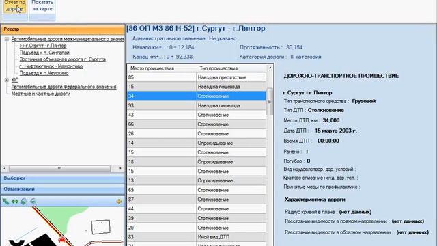
Task: Click the map view area thumbnail
Action: (x=62, y=226)
